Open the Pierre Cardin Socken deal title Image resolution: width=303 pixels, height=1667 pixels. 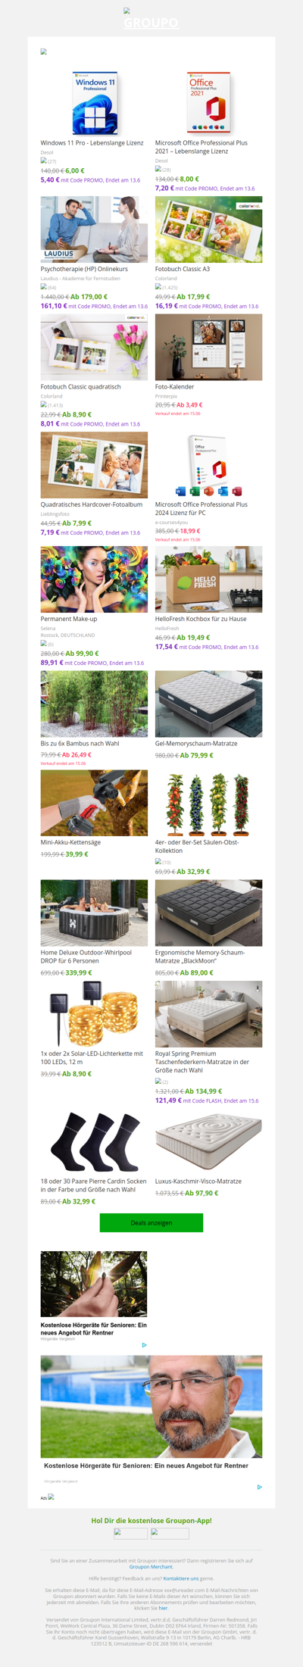pyautogui.click(x=93, y=1185)
